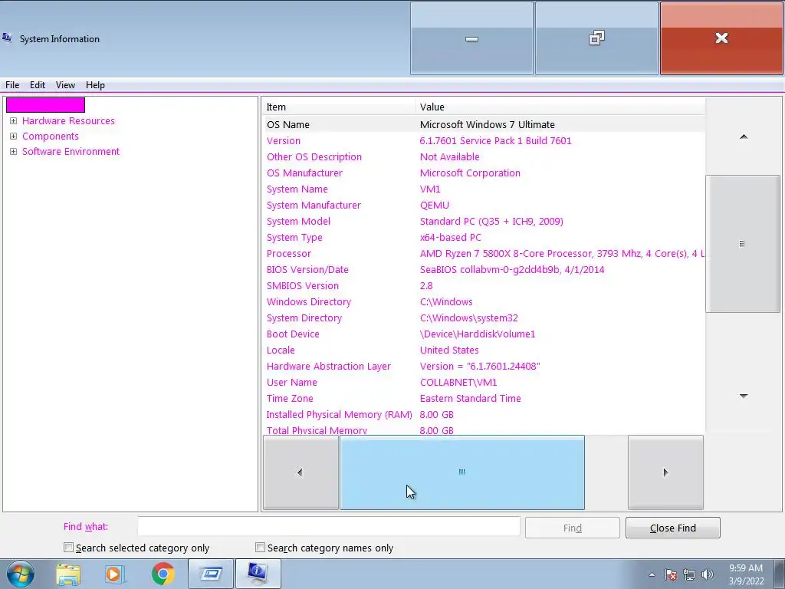Select the Software Environment category label
The height and width of the screenshot is (589, 785).
pyautogui.click(x=71, y=151)
